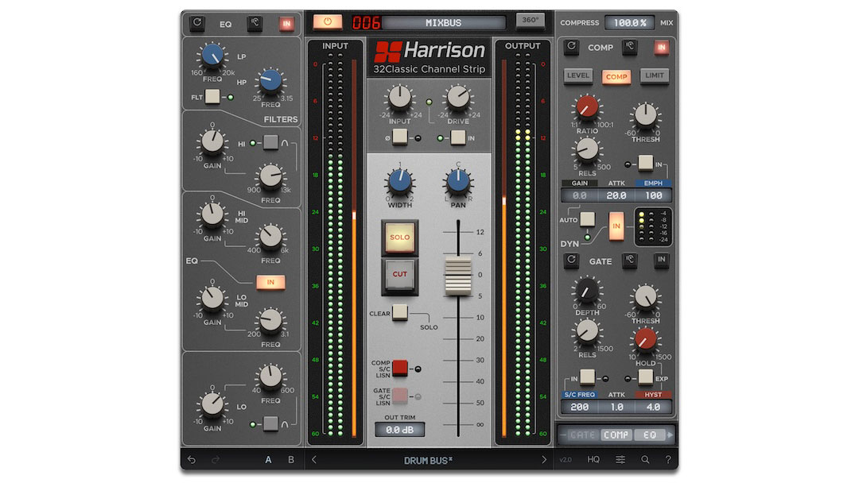This screenshot has height=483, width=859.
Task: Click the LO band bell shape button
Action: pos(270,423)
